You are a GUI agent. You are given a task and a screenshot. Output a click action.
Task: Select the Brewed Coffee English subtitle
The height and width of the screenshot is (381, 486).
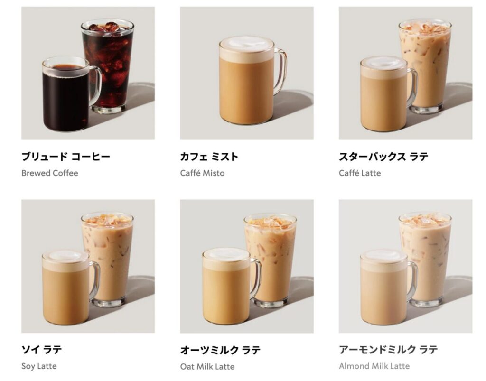click(49, 173)
